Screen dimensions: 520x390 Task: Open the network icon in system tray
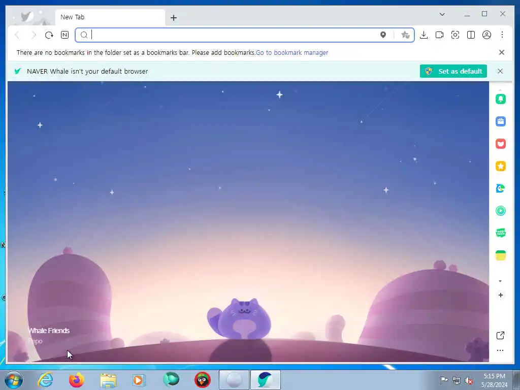(x=457, y=380)
